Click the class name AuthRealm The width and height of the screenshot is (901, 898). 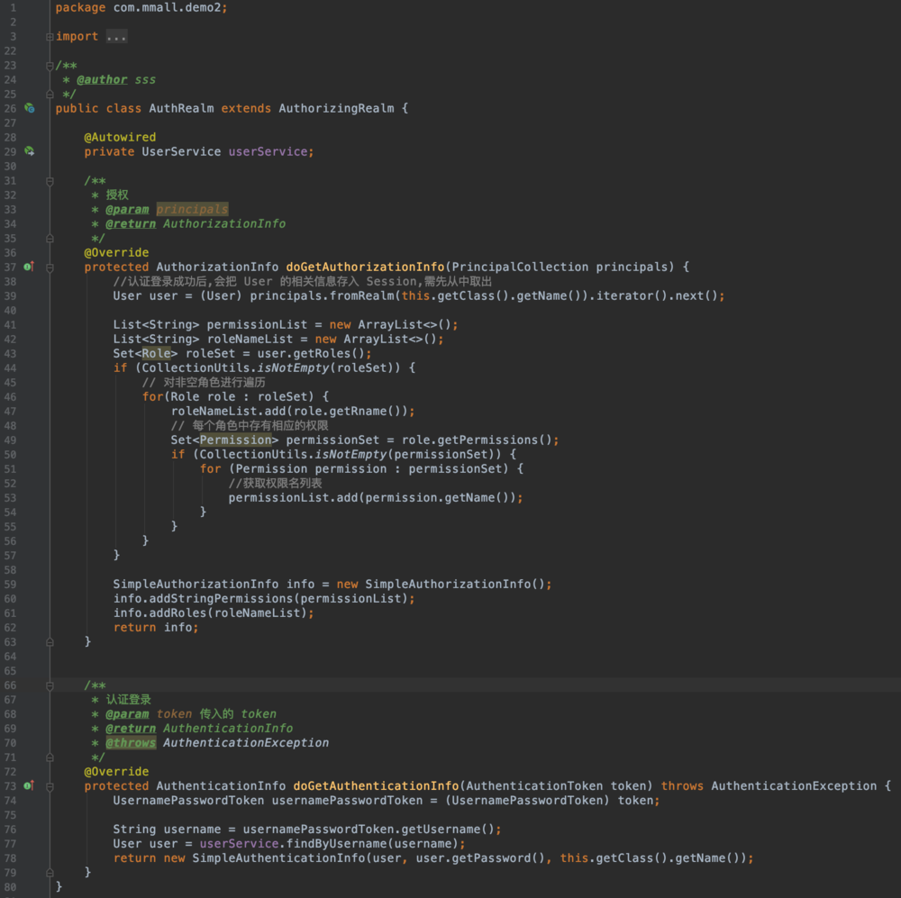click(181, 108)
